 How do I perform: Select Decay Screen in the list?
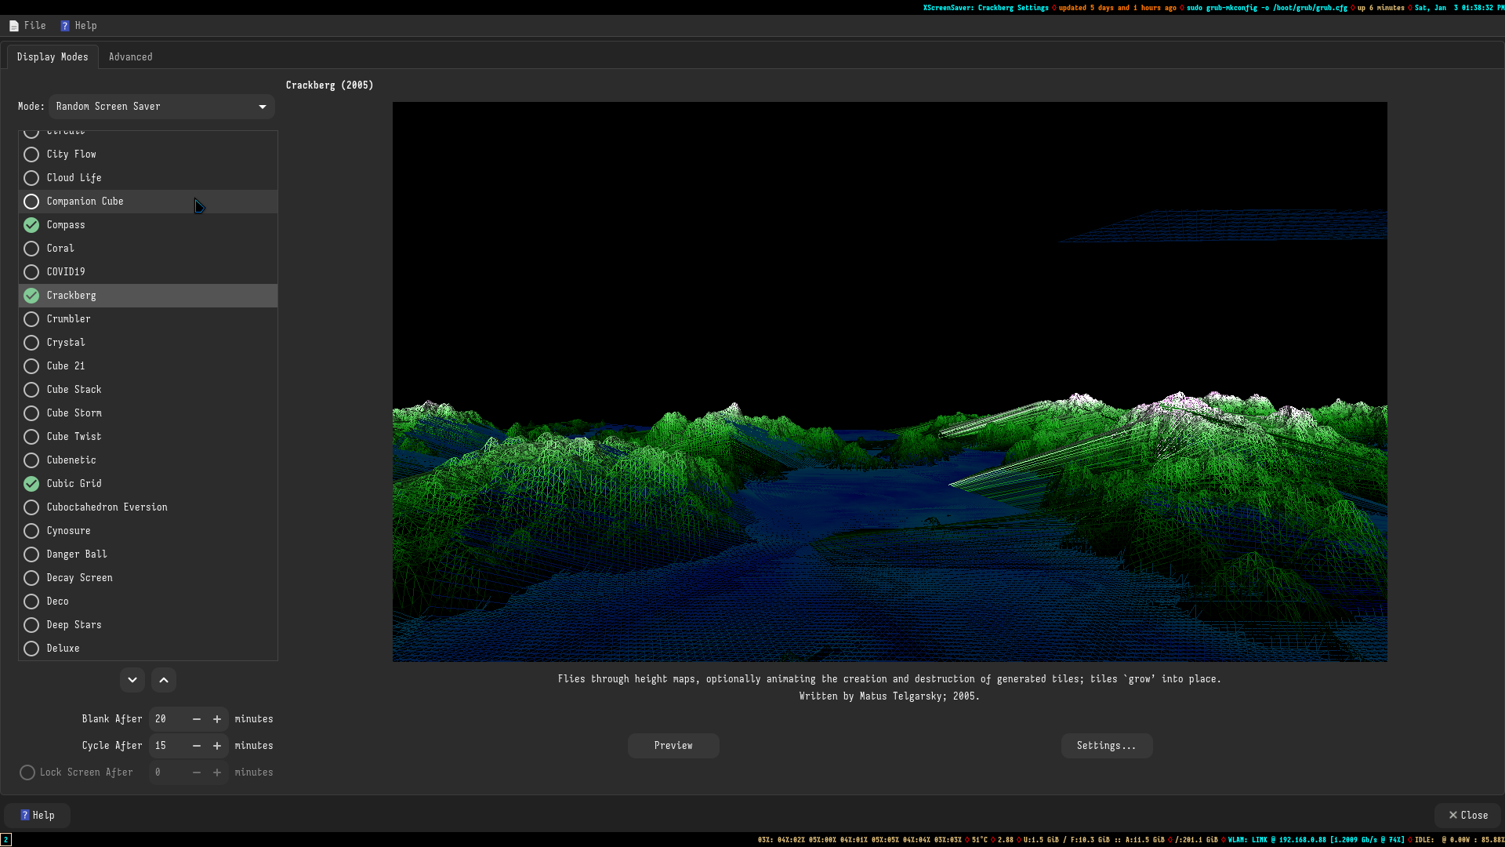(x=79, y=578)
